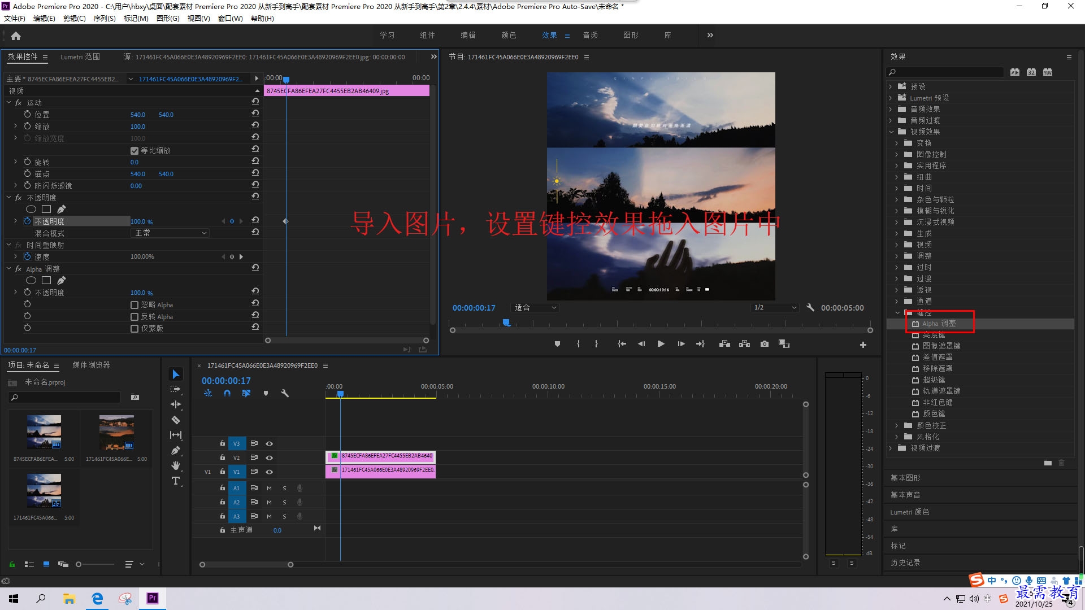
Task: Toggle V1 track visibility eye
Action: tap(270, 472)
